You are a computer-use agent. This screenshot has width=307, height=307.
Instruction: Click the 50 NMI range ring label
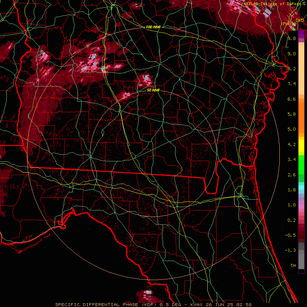pos(153,90)
